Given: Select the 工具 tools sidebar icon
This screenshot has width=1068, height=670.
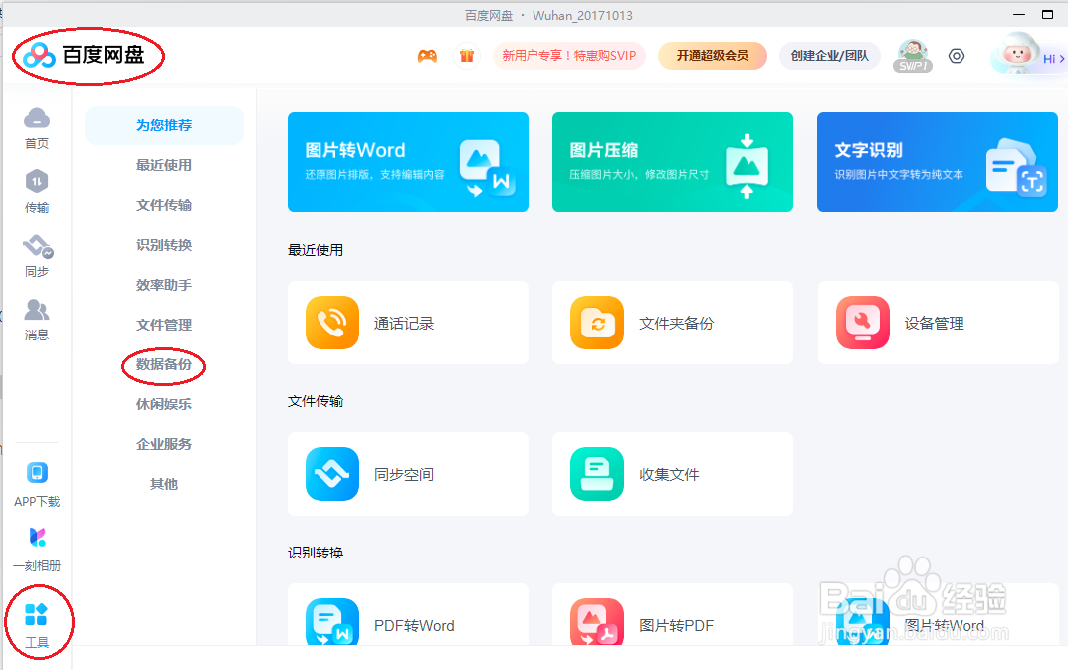Looking at the screenshot, I should pos(36,615).
